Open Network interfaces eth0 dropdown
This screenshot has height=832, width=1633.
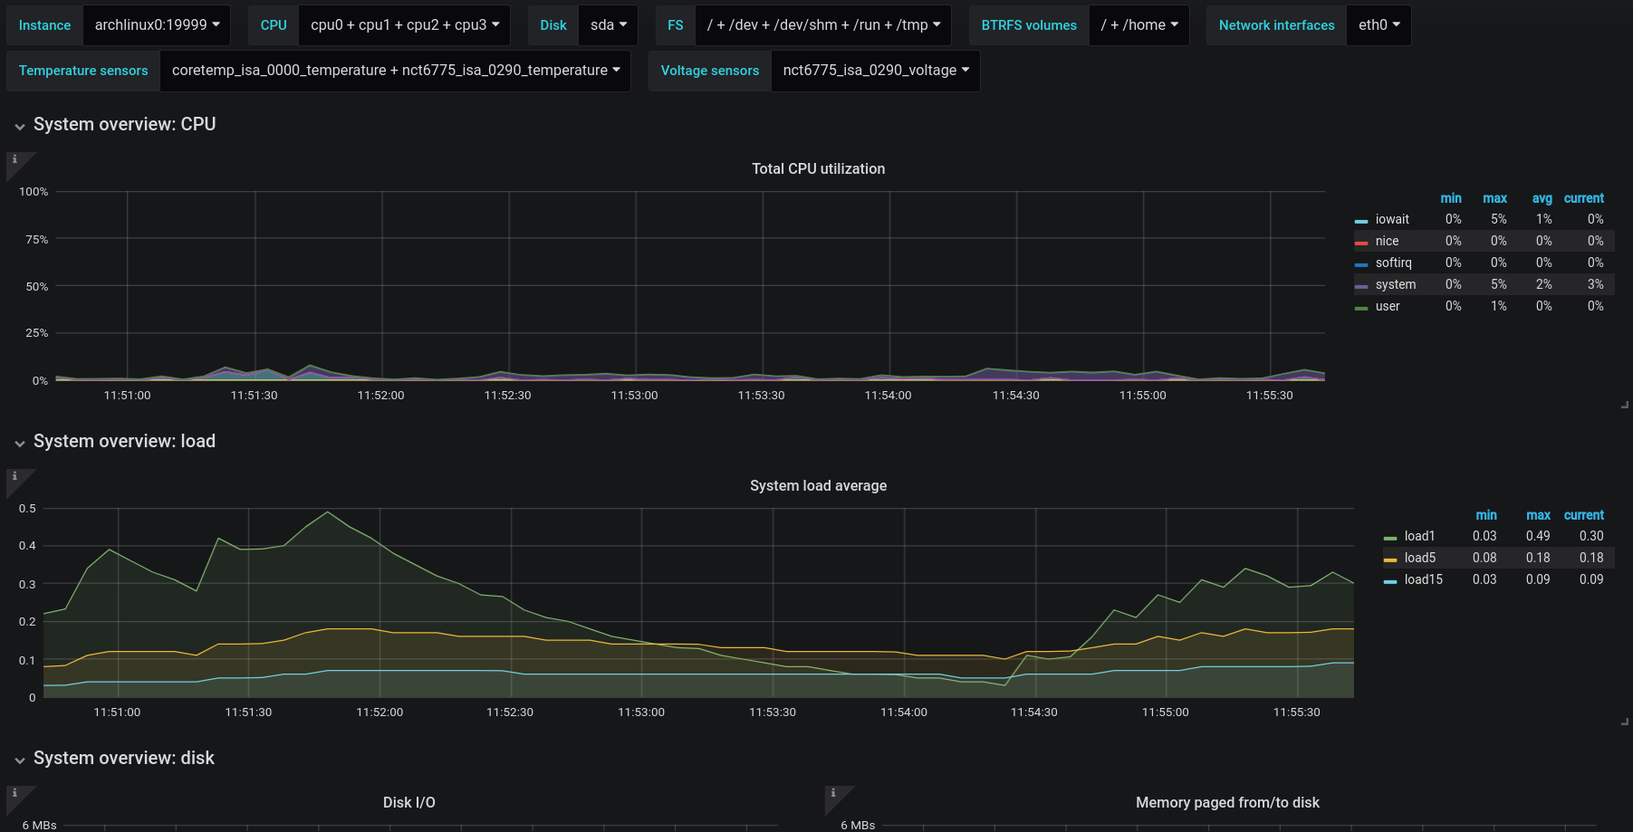1378,25
